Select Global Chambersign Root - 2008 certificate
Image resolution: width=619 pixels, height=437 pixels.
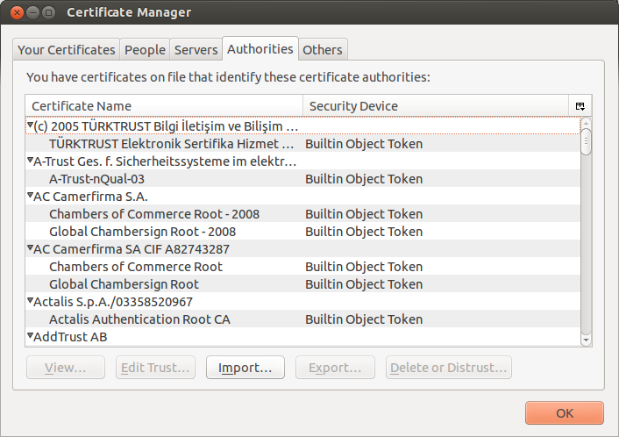pos(142,232)
